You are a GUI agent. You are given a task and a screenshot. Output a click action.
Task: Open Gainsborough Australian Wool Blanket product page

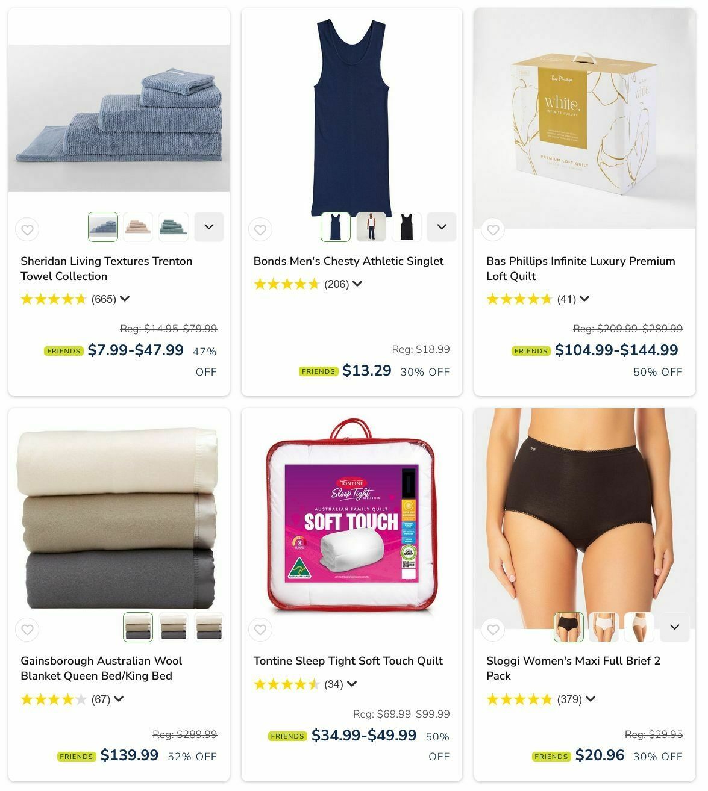tap(101, 668)
